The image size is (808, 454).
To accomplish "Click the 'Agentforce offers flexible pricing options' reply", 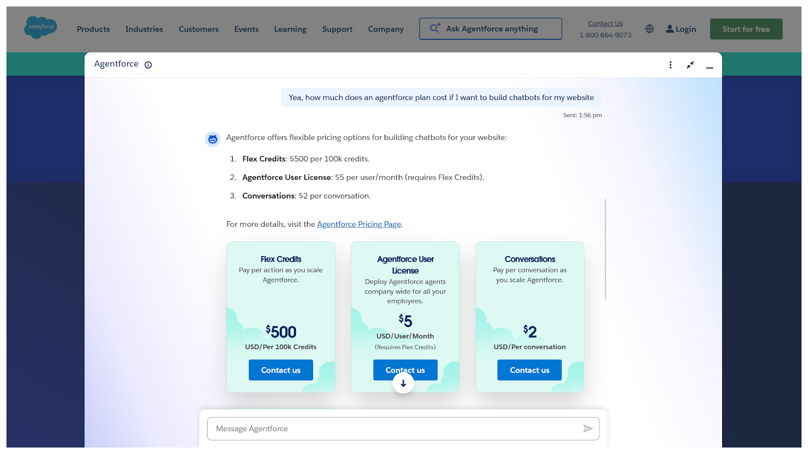I will point(367,137).
